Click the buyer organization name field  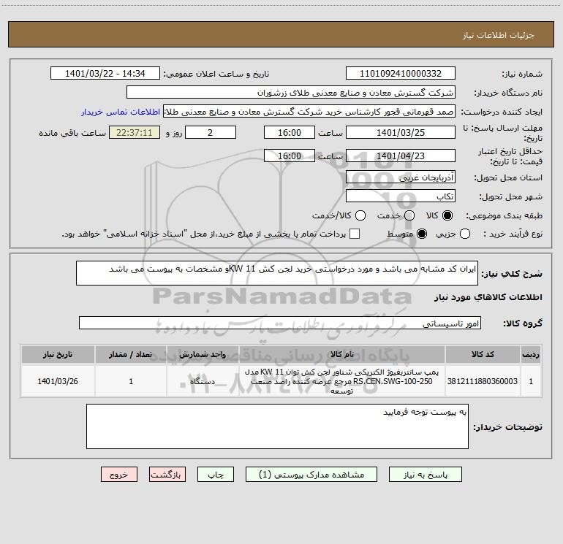pyautogui.click(x=291, y=92)
